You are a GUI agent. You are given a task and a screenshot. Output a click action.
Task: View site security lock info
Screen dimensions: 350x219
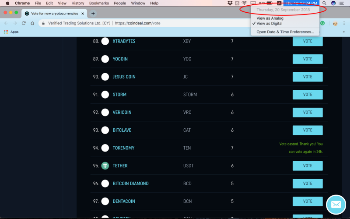coord(43,23)
